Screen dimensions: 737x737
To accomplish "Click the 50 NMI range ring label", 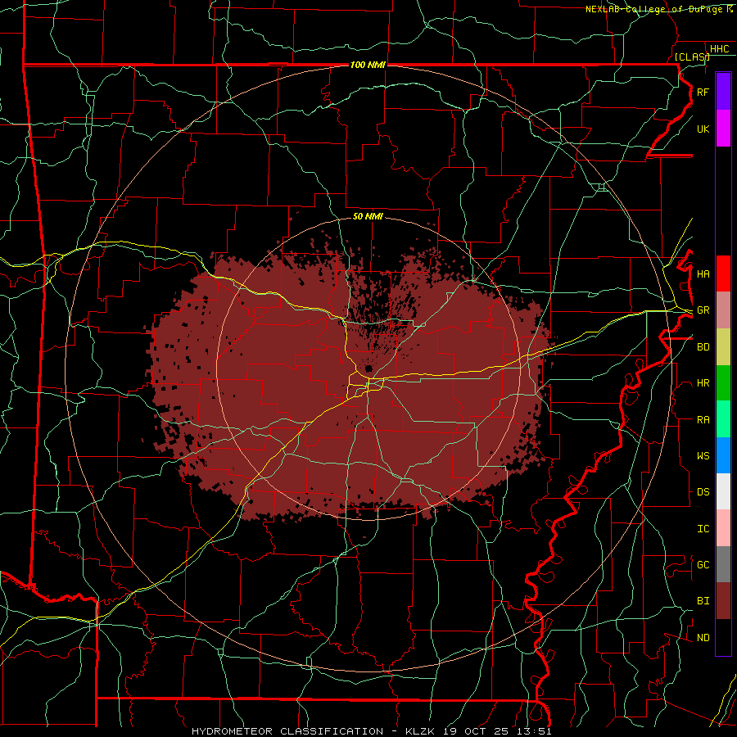I will [368, 216].
